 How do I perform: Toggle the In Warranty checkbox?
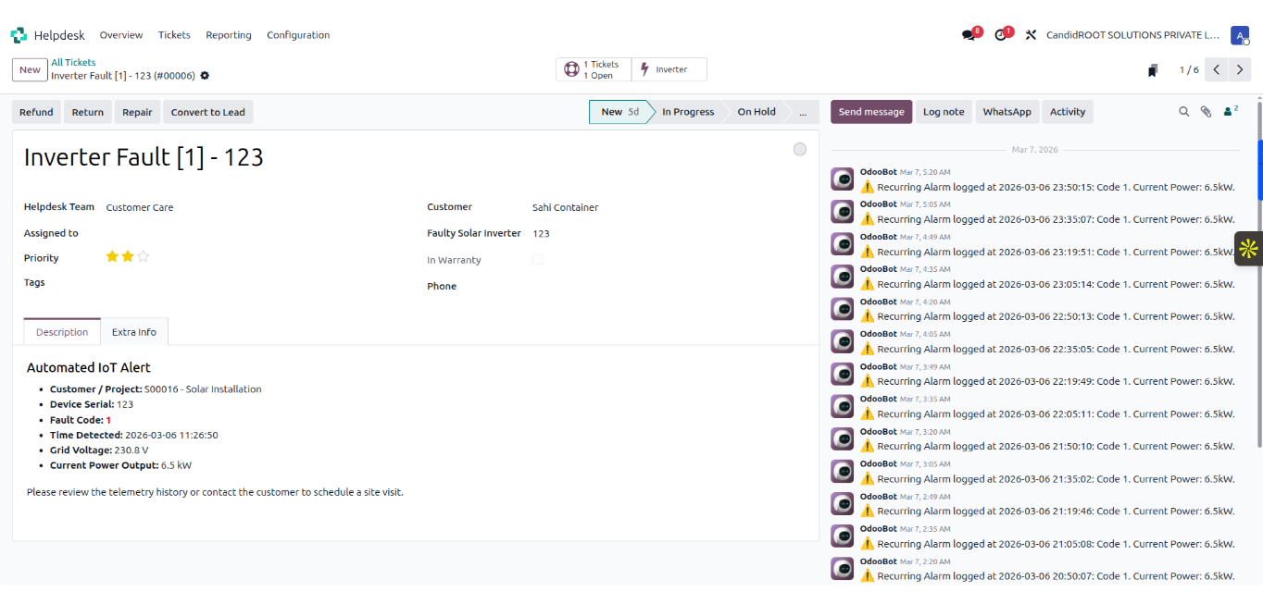pyautogui.click(x=537, y=260)
